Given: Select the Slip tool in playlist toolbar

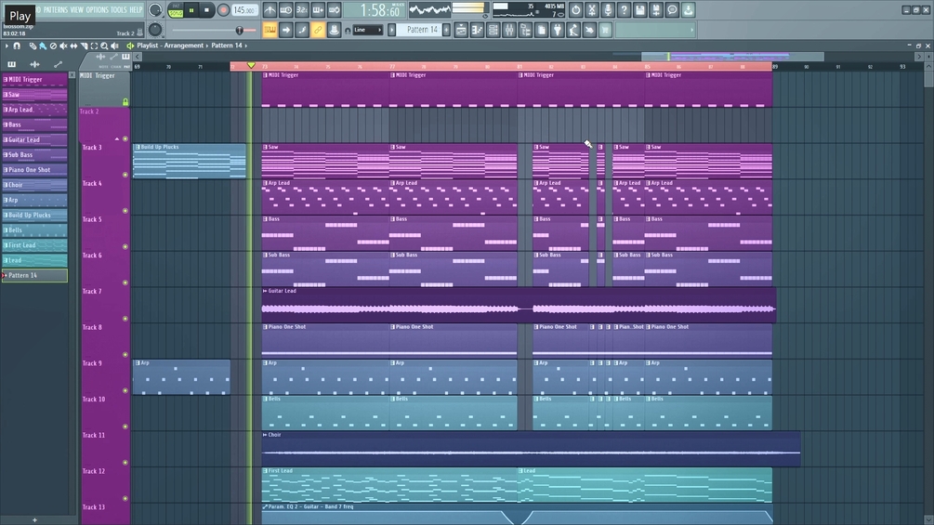Looking at the screenshot, I should (x=73, y=46).
